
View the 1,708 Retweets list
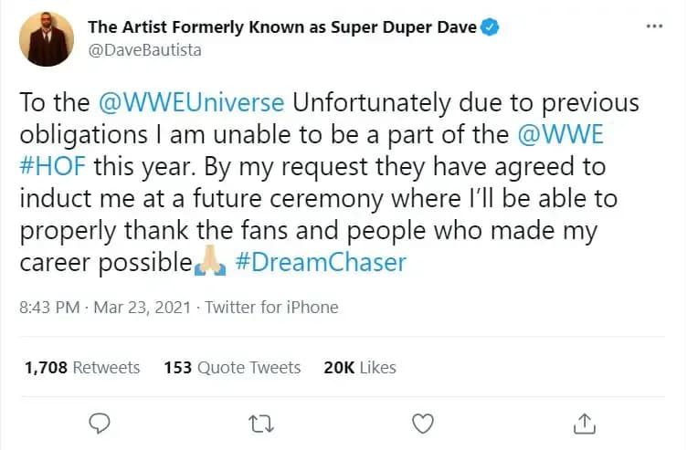(x=82, y=368)
